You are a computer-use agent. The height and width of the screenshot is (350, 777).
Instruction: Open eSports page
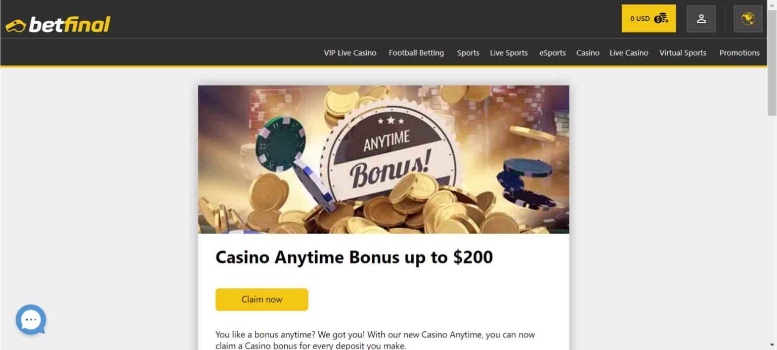pos(552,53)
